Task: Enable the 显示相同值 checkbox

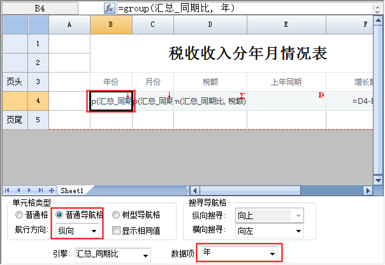Action: (x=116, y=231)
